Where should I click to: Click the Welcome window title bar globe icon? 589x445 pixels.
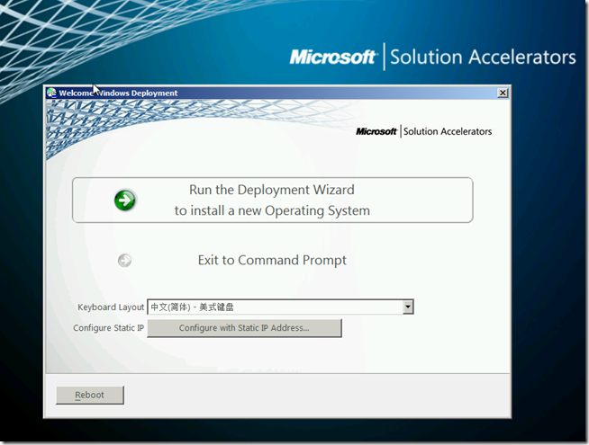52,93
